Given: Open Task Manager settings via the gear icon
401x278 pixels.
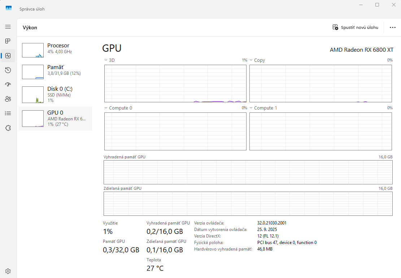Looking at the screenshot, I should pos(8,271).
